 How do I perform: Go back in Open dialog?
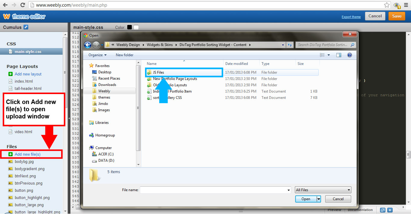point(88,45)
